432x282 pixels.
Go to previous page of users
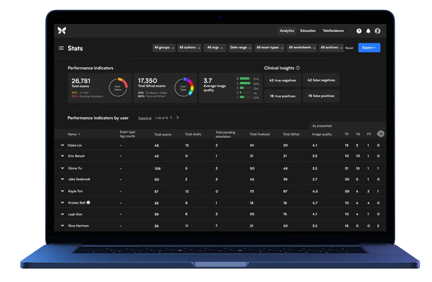coord(171,118)
